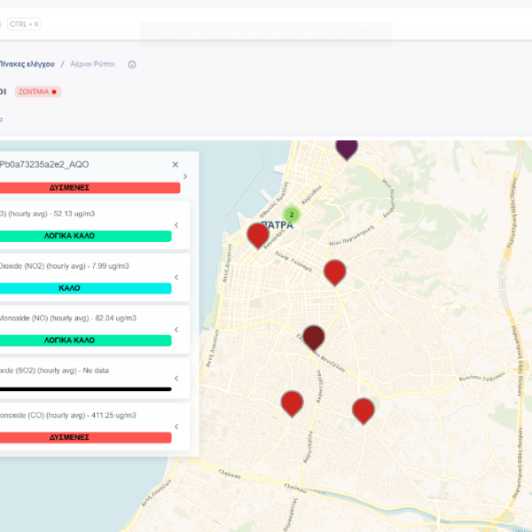Open the Πίνακες ελέγχου breadcrumb link

(27, 65)
